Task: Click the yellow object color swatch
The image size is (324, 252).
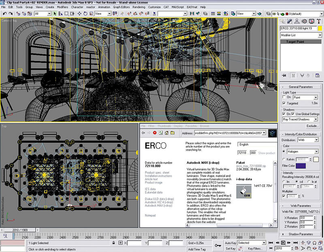Action: [x=320, y=28]
